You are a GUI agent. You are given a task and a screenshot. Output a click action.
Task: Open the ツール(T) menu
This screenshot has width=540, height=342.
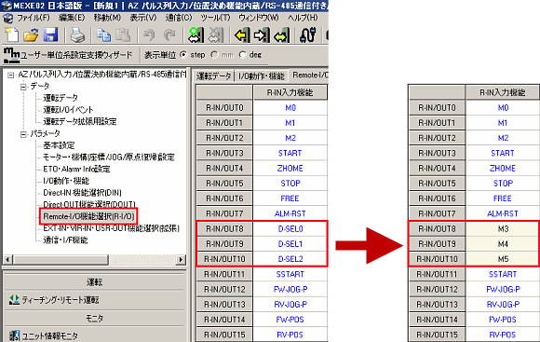216,18
